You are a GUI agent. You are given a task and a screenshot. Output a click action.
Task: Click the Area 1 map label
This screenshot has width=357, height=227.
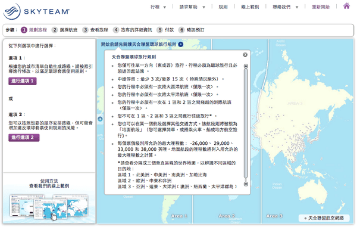179,216
